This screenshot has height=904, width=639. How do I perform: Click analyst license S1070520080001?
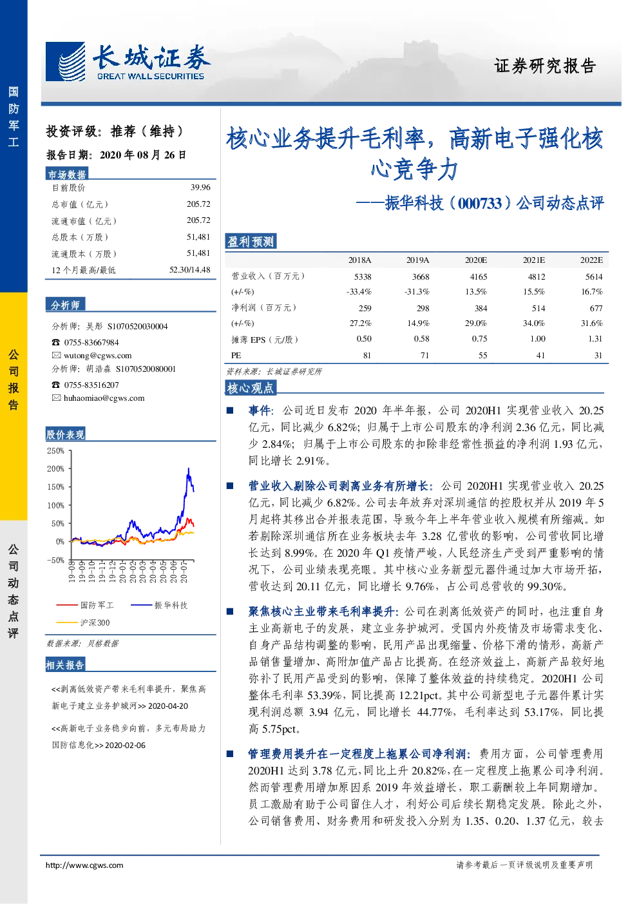146,369
